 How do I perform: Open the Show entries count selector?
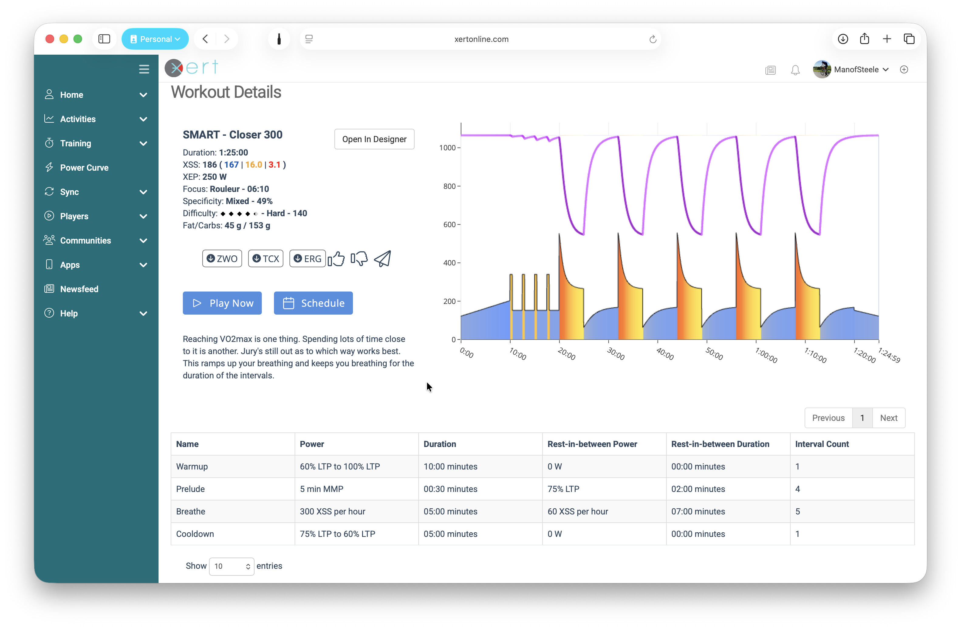point(231,566)
